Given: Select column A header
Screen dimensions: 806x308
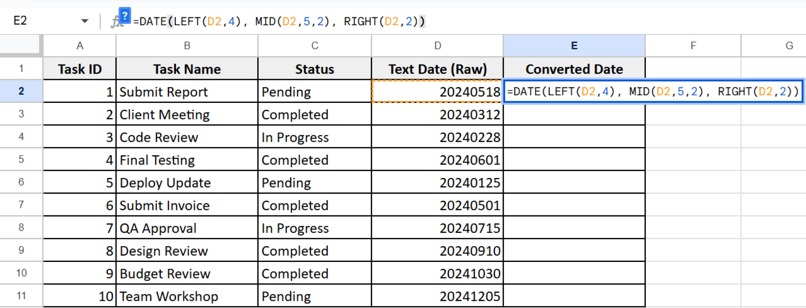Looking at the screenshot, I should pyautogui.click(x=79, y=46).
